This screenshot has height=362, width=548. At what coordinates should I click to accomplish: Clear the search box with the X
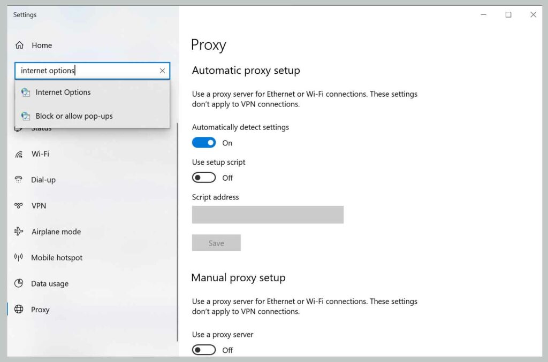coord(162,71)
